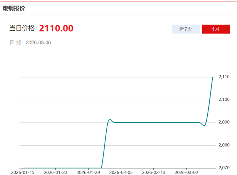Image resolution: width=237 pixels, height=175 pixels.
Task: Click the date text 2026-03-06
Action: [x=38, y=43]
